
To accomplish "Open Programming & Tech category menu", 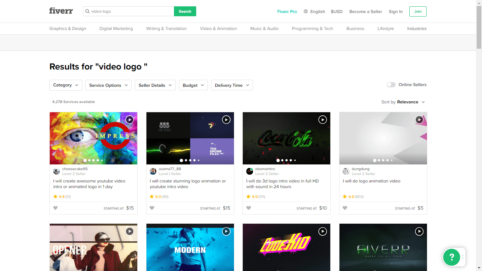I will [x=312, y=29].
